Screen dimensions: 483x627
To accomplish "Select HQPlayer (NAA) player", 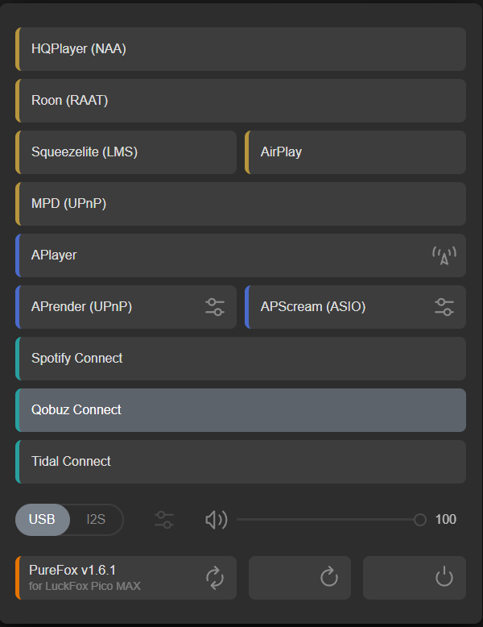I will [240, 49].
